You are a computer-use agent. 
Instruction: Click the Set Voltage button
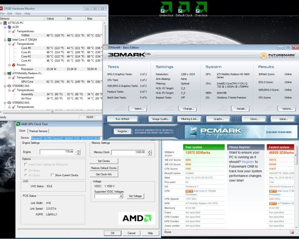pos(135,196)
